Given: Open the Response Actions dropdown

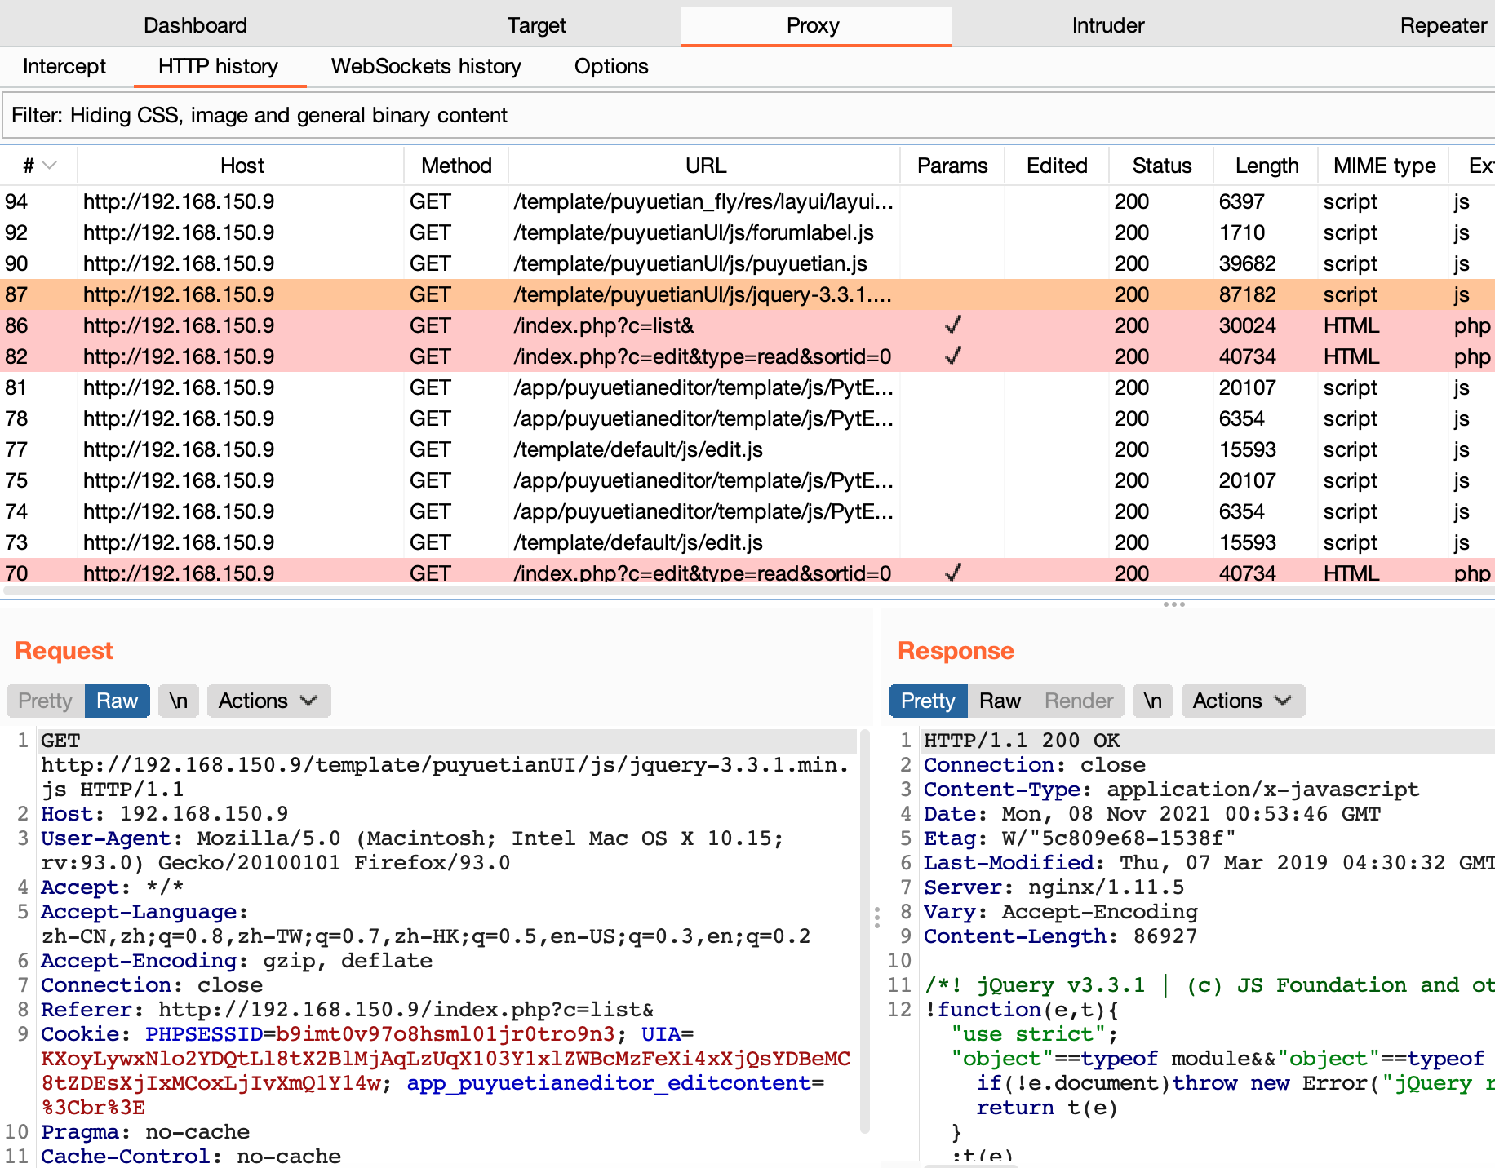Looking at the screenshot, I should point(1243,701).
